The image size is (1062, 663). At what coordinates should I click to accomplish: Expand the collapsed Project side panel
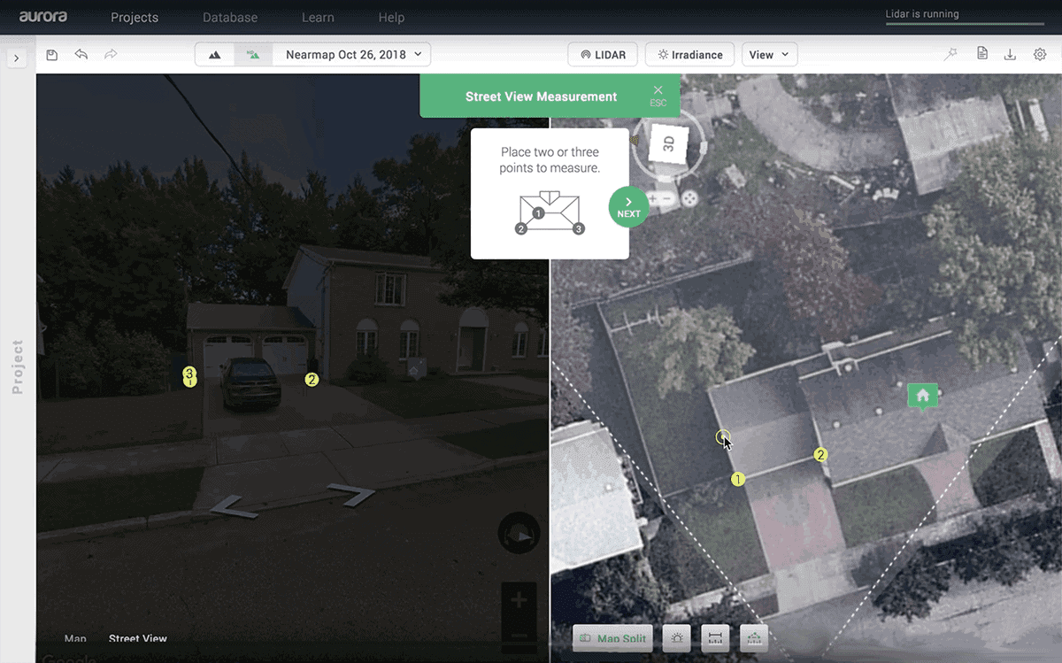point(17,58)
